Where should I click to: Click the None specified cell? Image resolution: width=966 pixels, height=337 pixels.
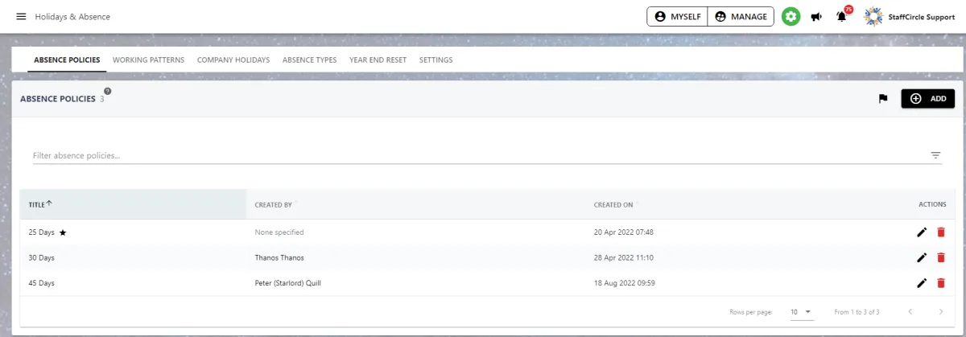(279, 232)
